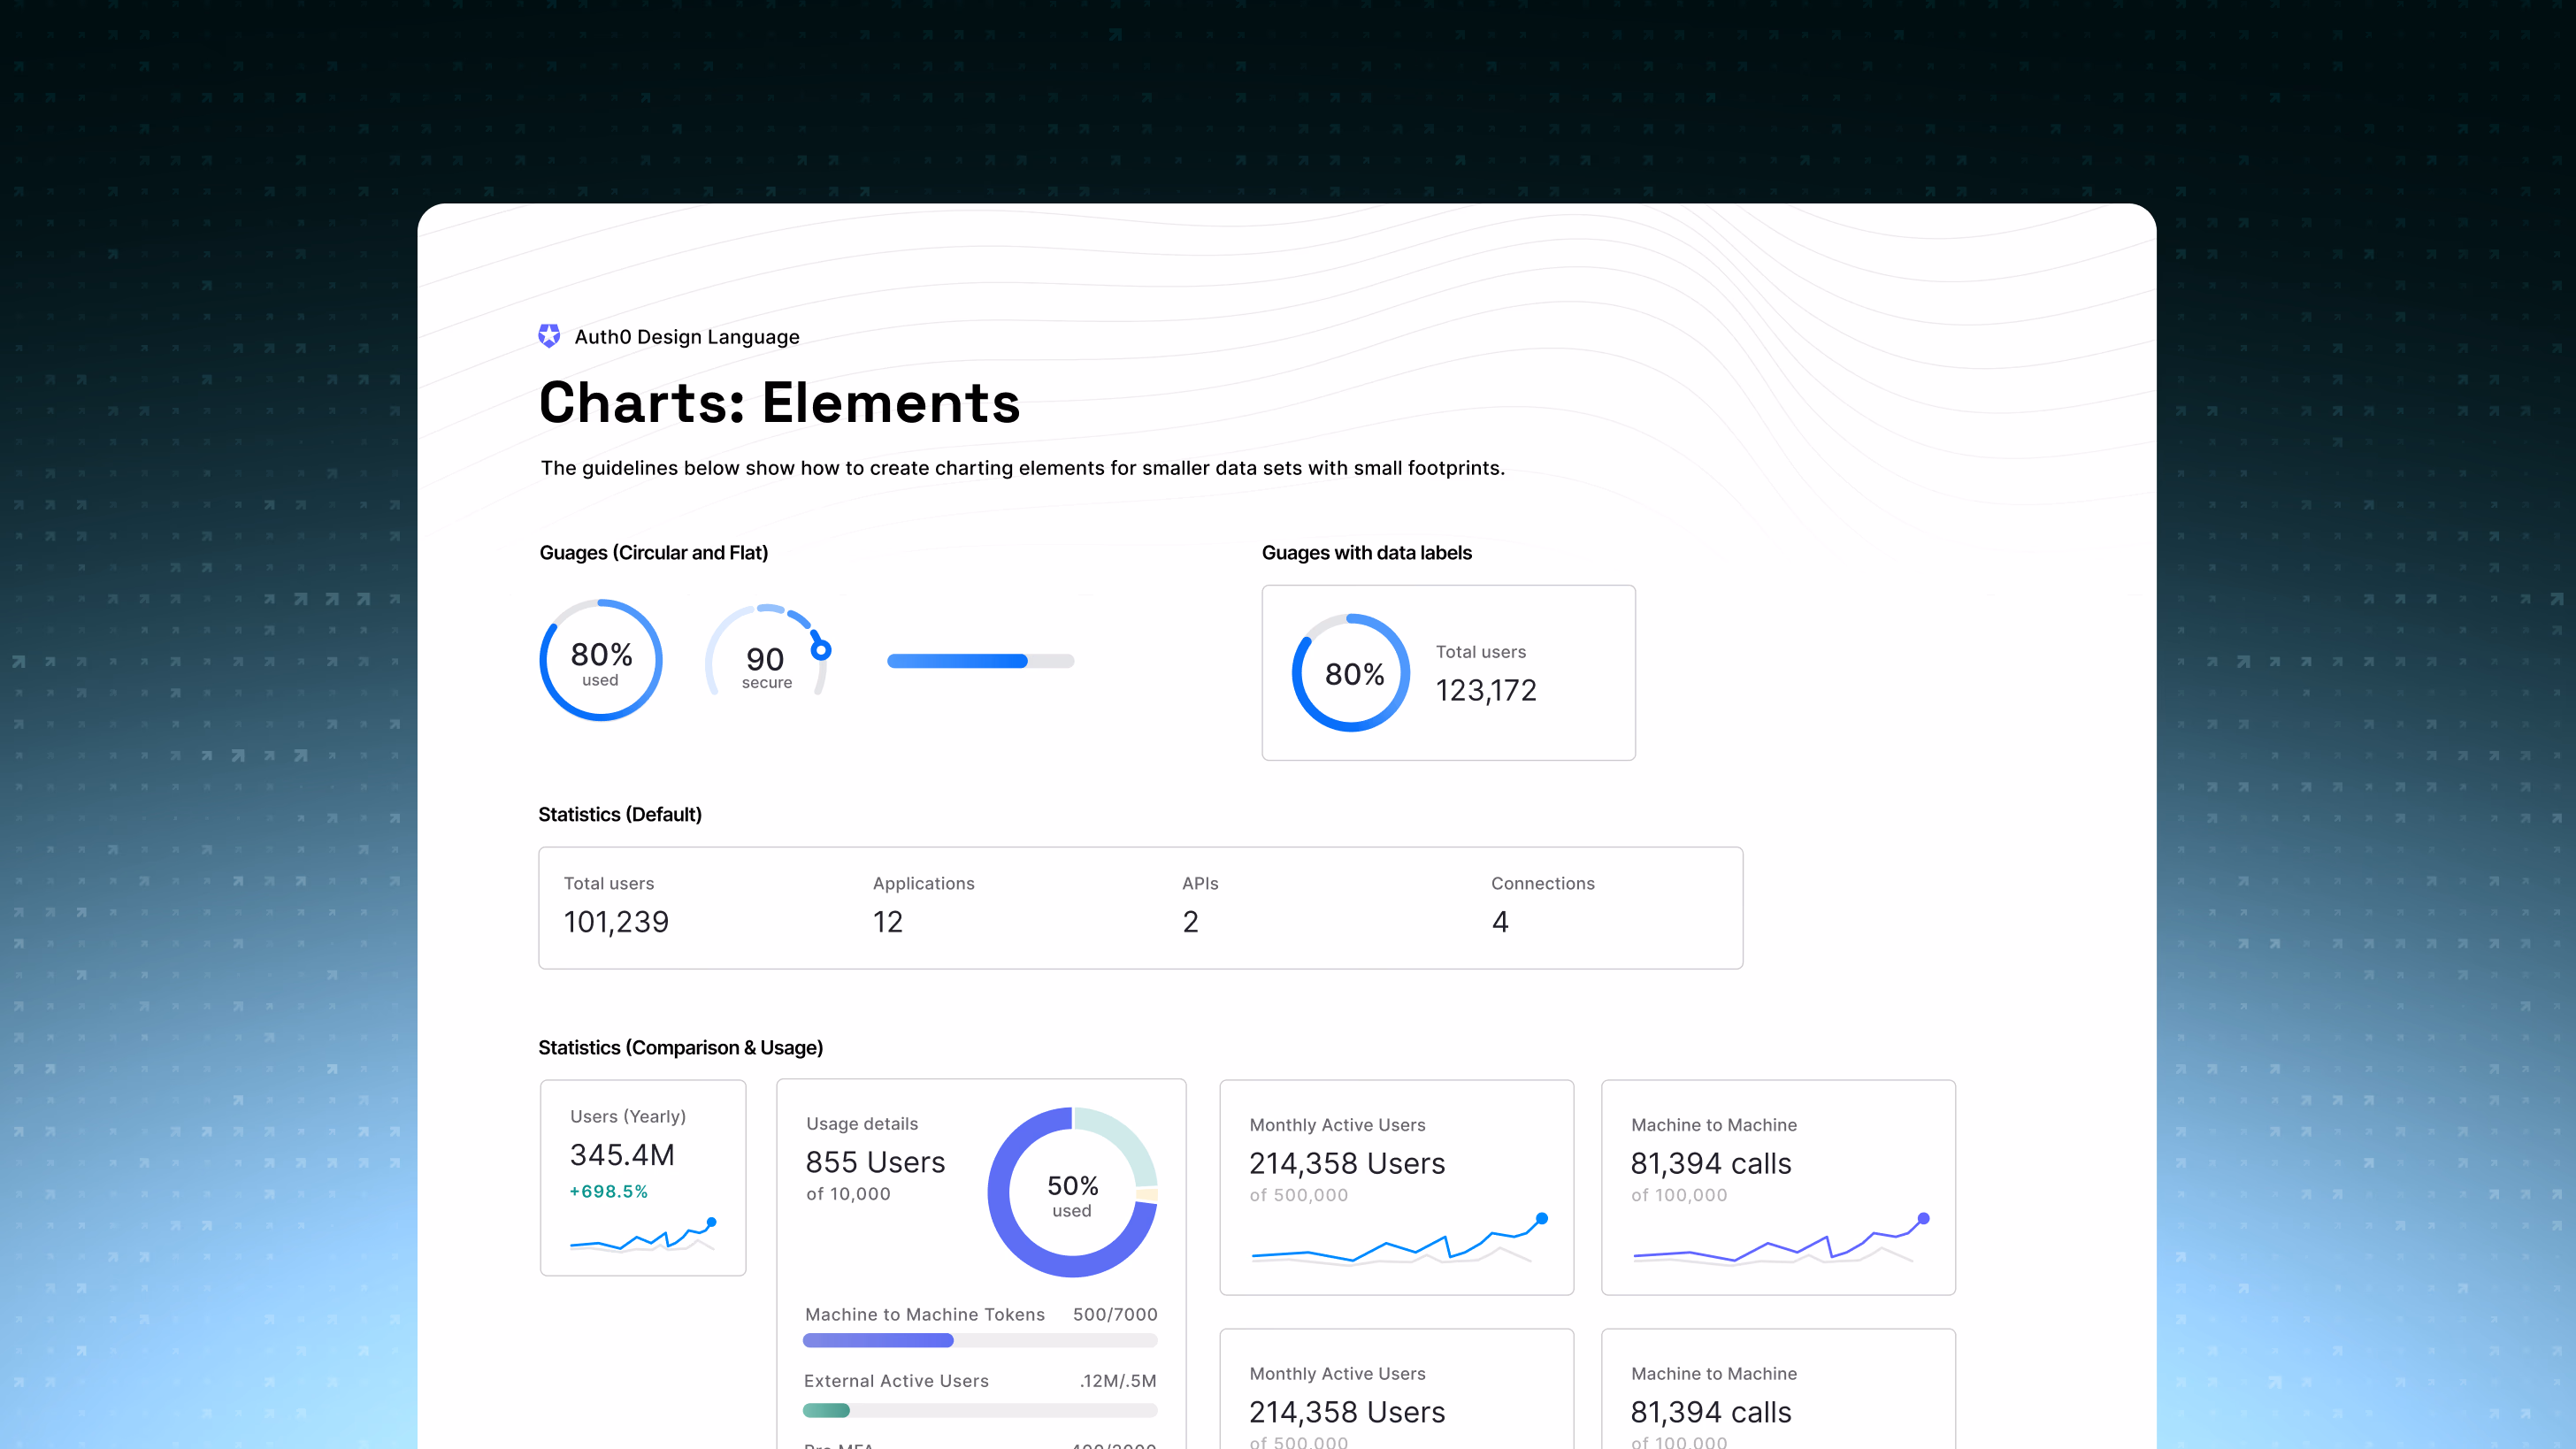Viewport: 2576px width, 1449px height.
Task: Click the .12M/.5M value
Action: click(1118, 1381)
